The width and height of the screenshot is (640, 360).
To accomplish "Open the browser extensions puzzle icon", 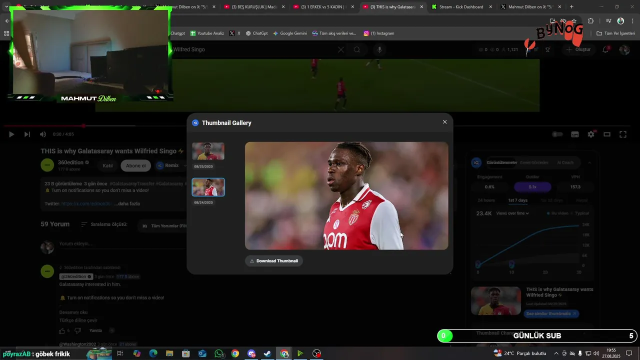I will (x=591, y=21).
